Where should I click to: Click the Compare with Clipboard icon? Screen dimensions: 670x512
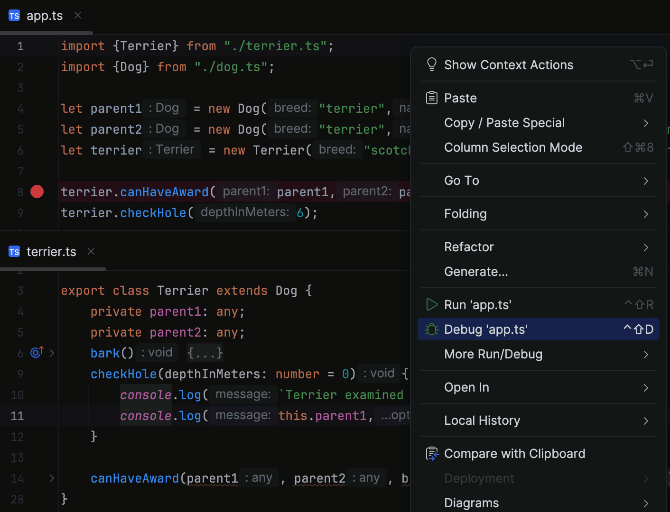(432, 453)
